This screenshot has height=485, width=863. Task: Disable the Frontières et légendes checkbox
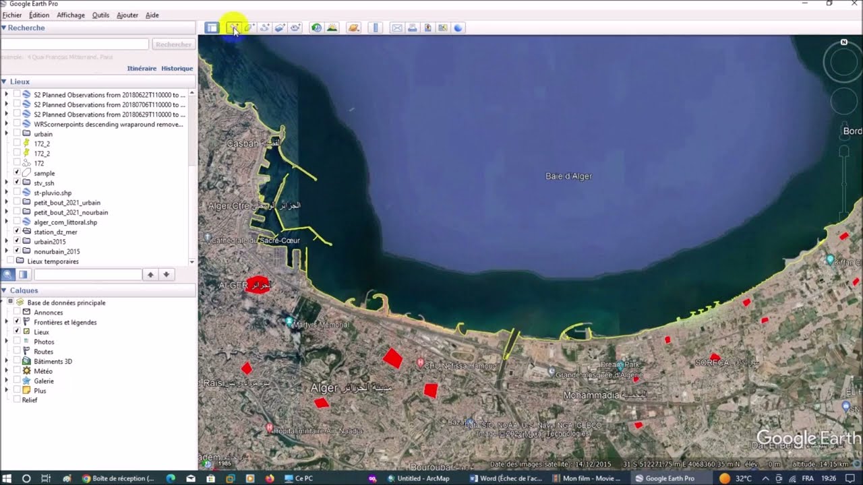click(17, 322)
